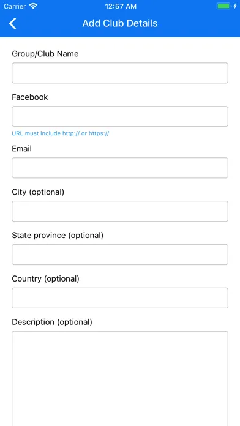Tap the green battery icon
This screenshot has width=240, height=426.
[x=224, y=6]
